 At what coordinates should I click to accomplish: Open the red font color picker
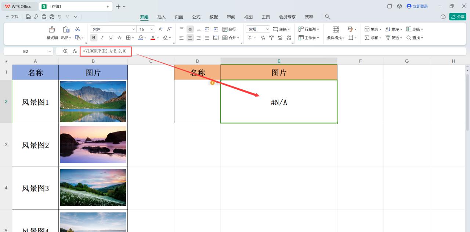point(153,38)
